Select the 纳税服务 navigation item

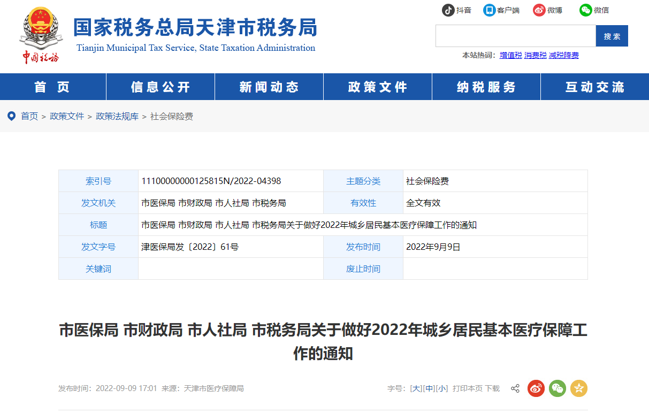point(486,86)
